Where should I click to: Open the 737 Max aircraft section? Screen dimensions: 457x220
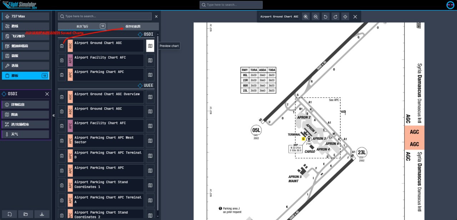25,16
